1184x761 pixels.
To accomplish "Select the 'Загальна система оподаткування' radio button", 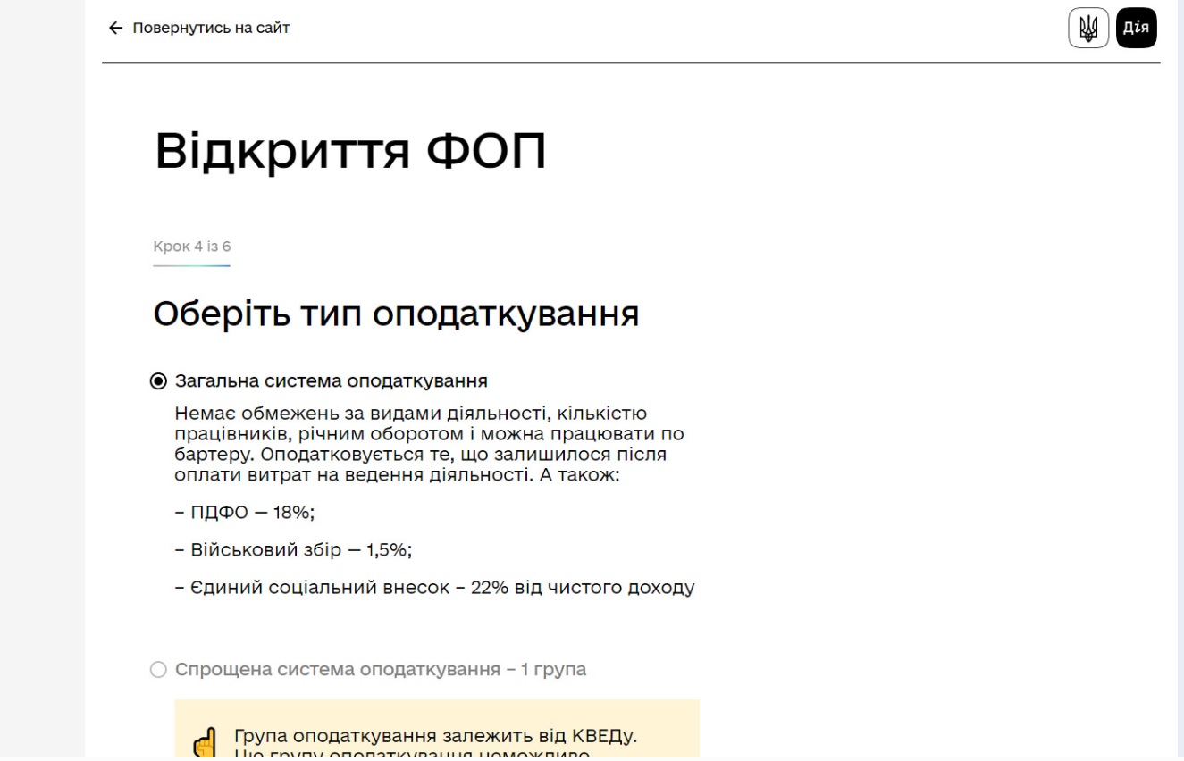I will [x=158, y=381].
